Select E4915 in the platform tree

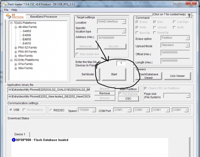[x=27, y=43]
